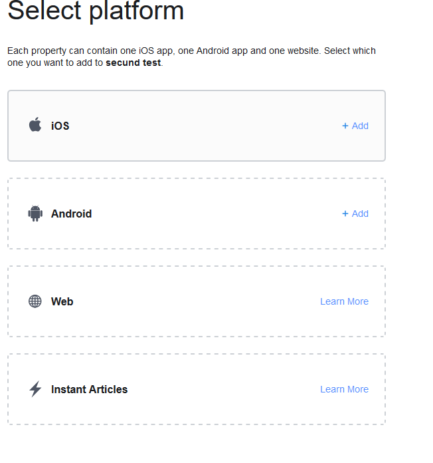The width and height of the screenshot is (433, 463).
Task: Open Learn More for Web
Action: pyautogui.click(x=344, y=301)
